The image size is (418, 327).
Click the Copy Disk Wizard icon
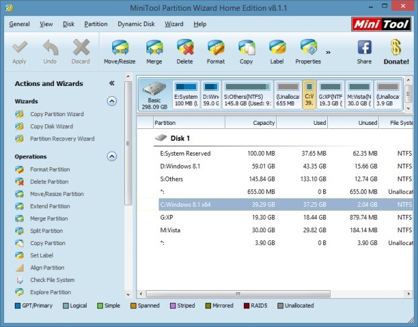19,126
